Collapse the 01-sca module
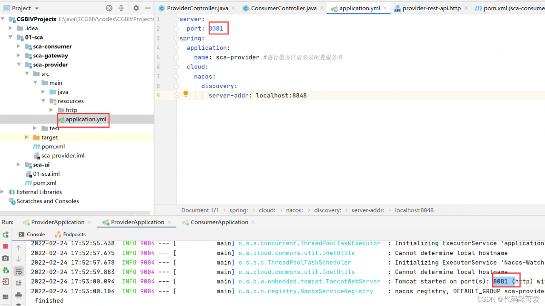Screen dimensions: 545x306 pyautogui.click(x=11, y=37)
